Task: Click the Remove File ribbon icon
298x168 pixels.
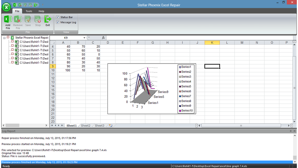Action: coord(18,19)
